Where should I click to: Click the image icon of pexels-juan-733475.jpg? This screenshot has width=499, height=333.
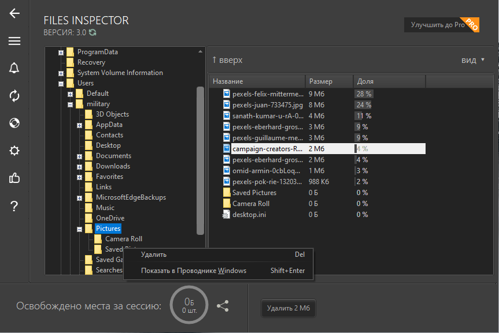pos(227,104)
